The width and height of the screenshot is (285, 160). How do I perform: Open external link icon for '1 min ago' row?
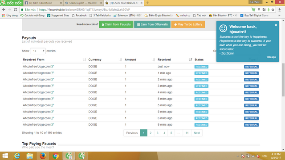coord(52,73)
